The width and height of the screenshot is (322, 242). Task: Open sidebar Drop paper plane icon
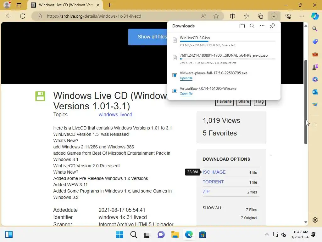(315, 105)
